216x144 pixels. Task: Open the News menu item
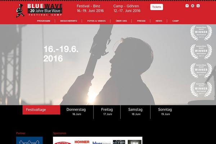[x=159, y=21]
